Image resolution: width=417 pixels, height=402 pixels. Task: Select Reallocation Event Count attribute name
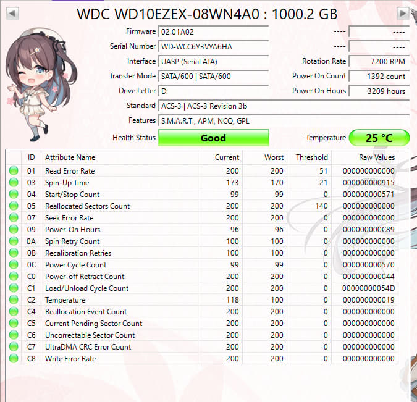(86, 312)
